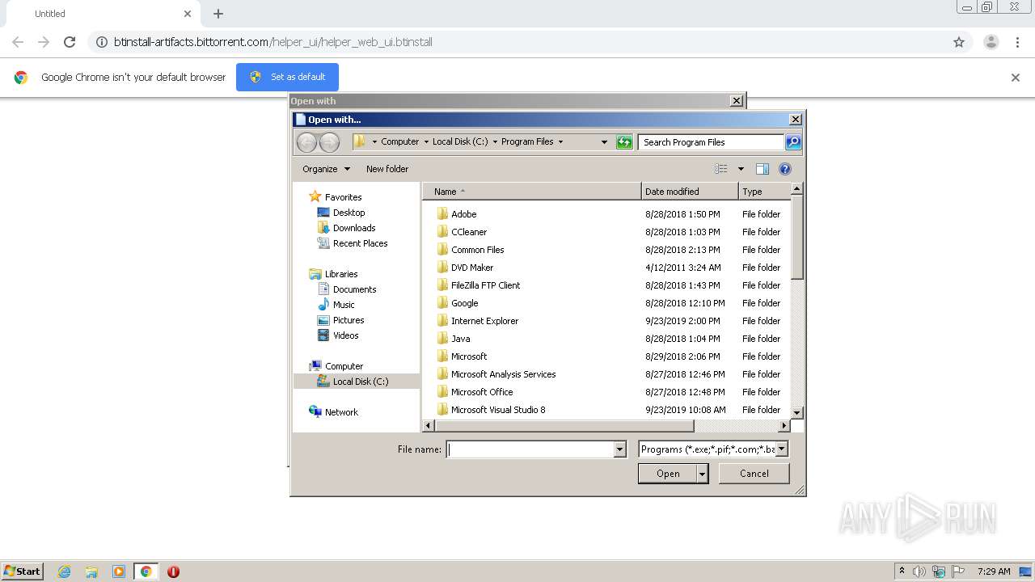Select the Internet Explorer folder row
Viewport: 1035px width, 582px height.
point(607,320)
